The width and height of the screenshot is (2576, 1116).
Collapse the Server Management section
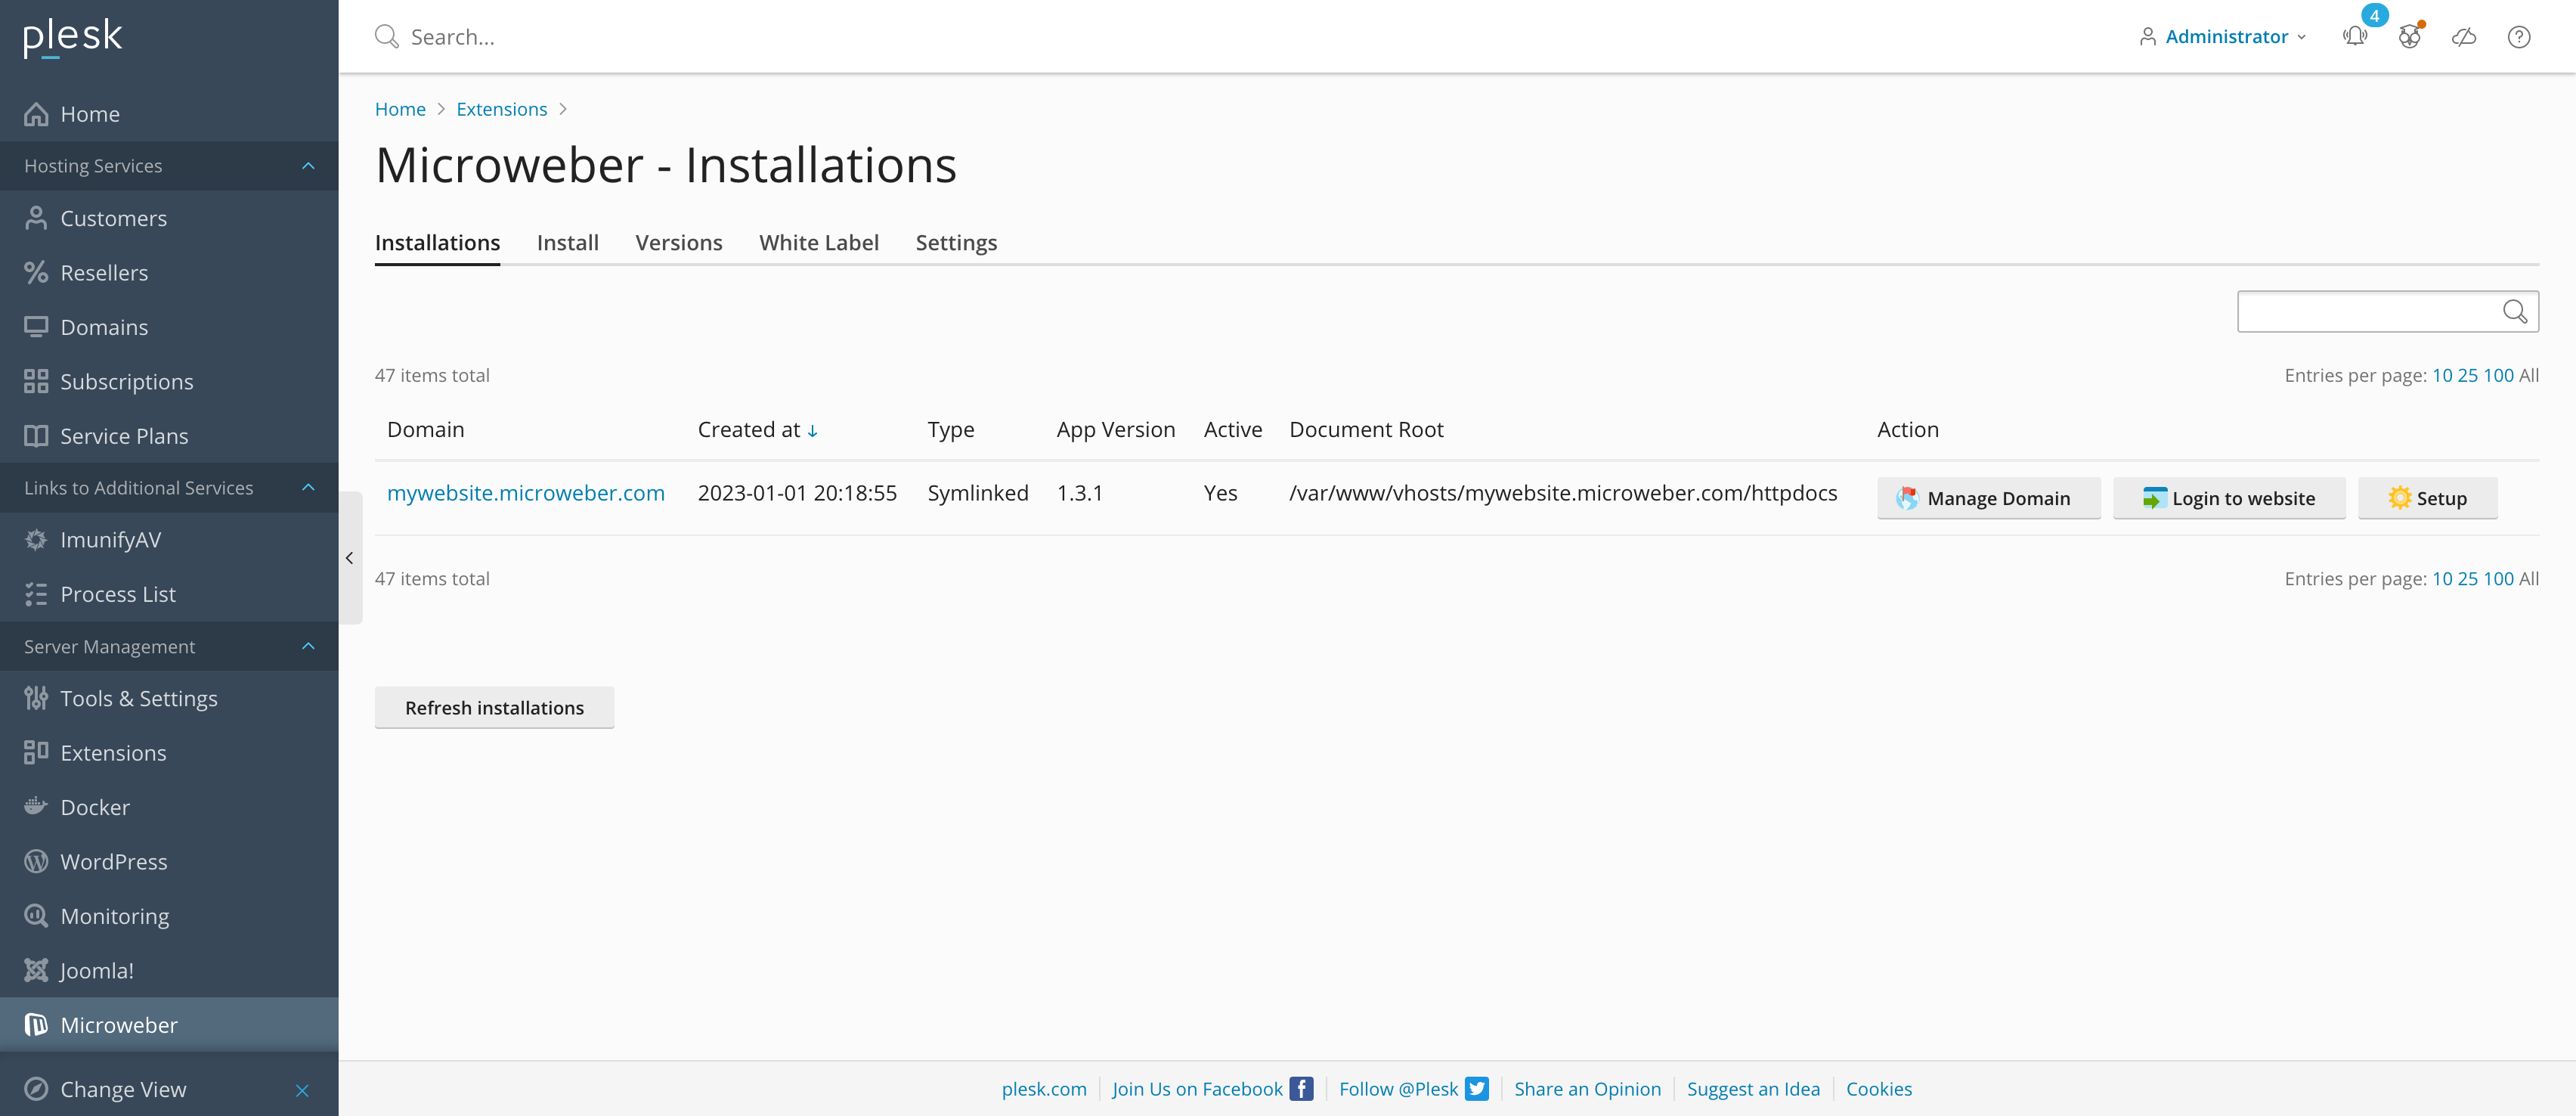tap(308, 647)
